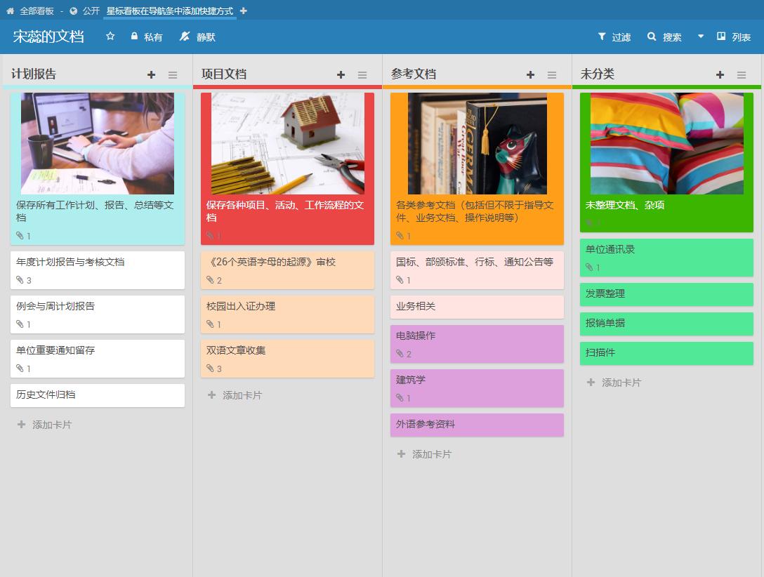Add card via plus in 计划报告 header

[x=152, y=74]
